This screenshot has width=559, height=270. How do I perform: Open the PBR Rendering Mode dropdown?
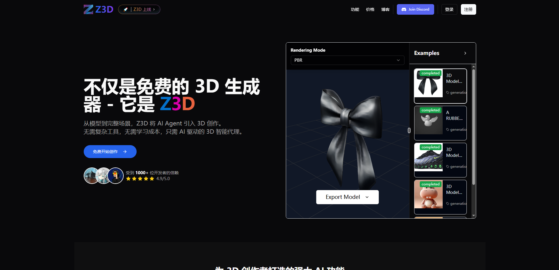[x=347, y=60]
